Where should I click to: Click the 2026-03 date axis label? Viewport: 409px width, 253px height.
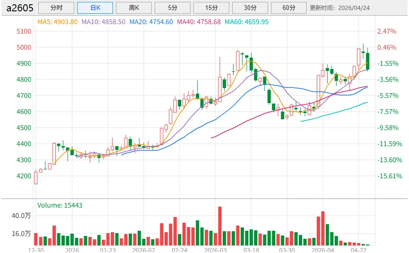[x=216, y=250]
